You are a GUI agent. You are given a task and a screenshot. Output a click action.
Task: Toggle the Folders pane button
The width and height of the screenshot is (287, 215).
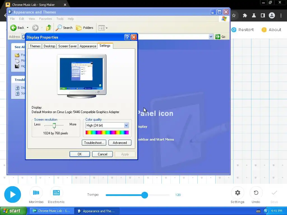coord(85,28)
